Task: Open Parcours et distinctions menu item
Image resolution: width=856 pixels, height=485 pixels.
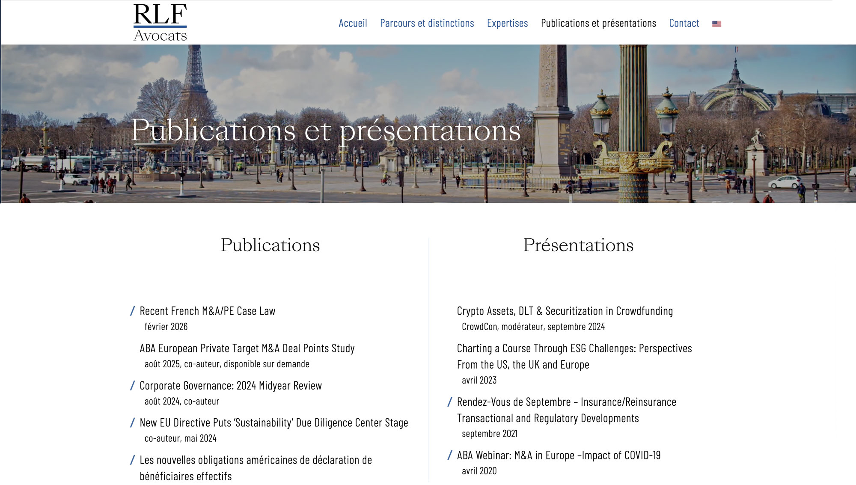Action: (x=427, y=23)
